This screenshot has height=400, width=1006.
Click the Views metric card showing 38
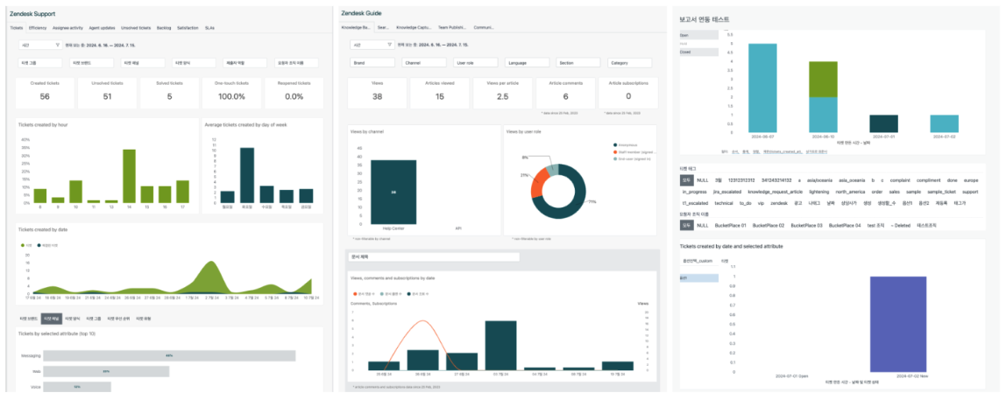[x=377, y=93]
